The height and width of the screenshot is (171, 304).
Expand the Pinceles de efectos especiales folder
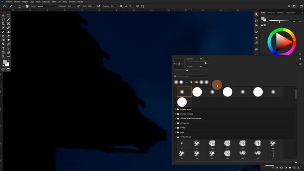pyautogui.click(x=175, y=118)
